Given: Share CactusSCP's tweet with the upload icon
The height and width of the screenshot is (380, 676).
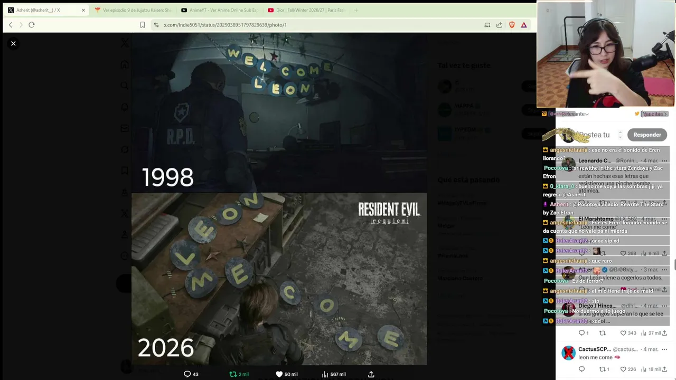Looking at the screenshot, I should point(664,369).
